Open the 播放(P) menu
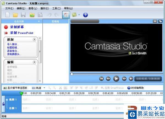 point(45,8)
